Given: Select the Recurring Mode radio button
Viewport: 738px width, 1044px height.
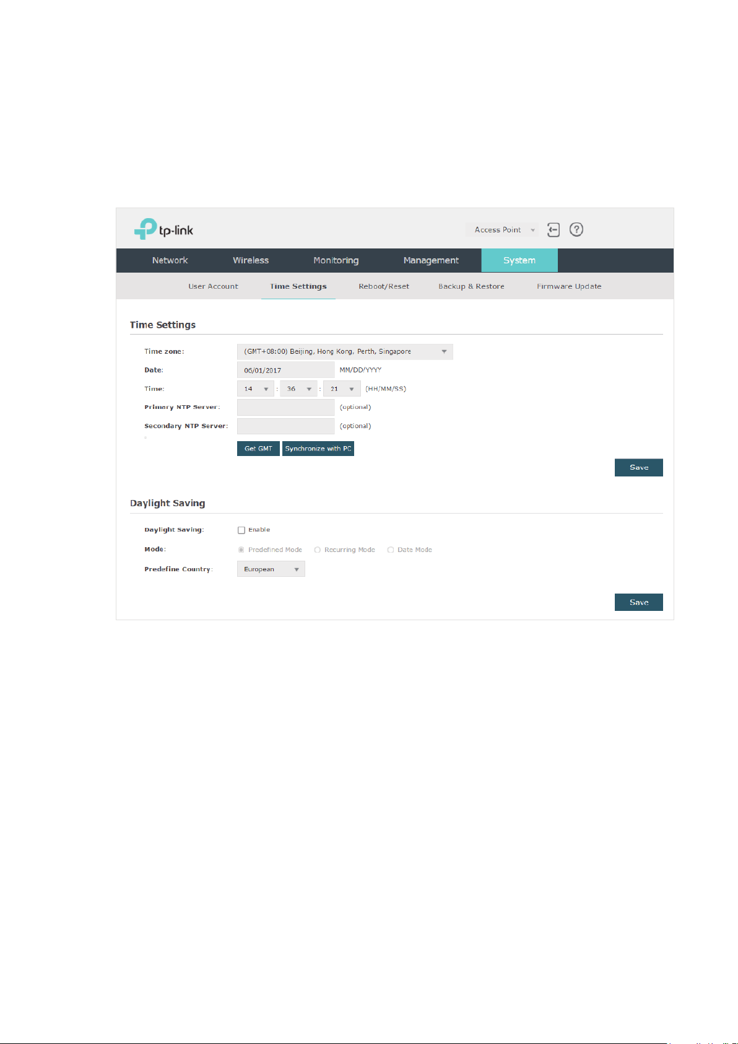Looking at the screenshot, I should pos(317,550).
